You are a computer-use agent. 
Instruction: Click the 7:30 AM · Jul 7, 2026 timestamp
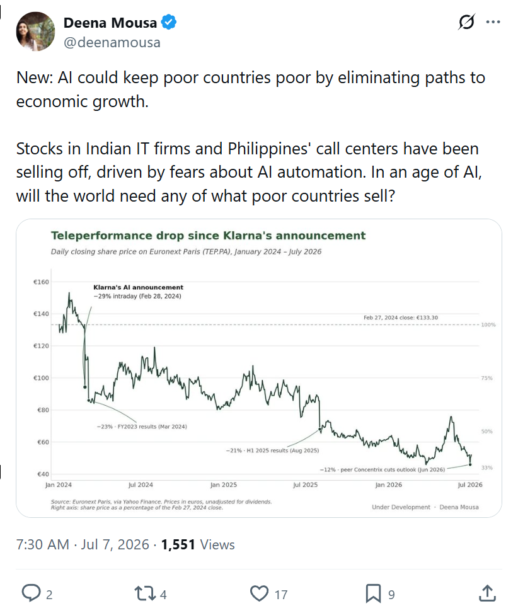coord(83,544)
